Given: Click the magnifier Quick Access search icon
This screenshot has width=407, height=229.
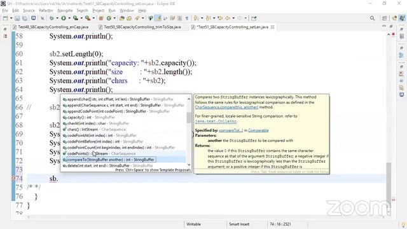Looking at the screenshot, I should point(372,18).
